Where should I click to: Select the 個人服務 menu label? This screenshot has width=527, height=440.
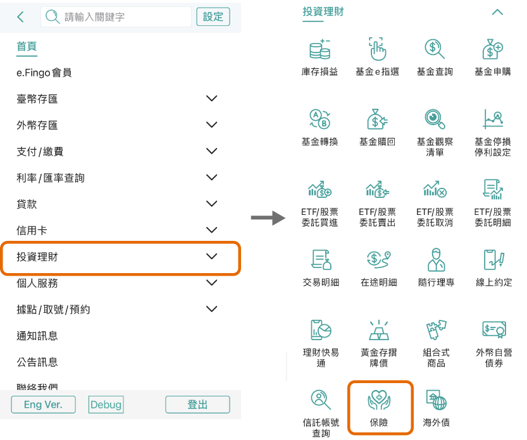click(x=37, y=283)
